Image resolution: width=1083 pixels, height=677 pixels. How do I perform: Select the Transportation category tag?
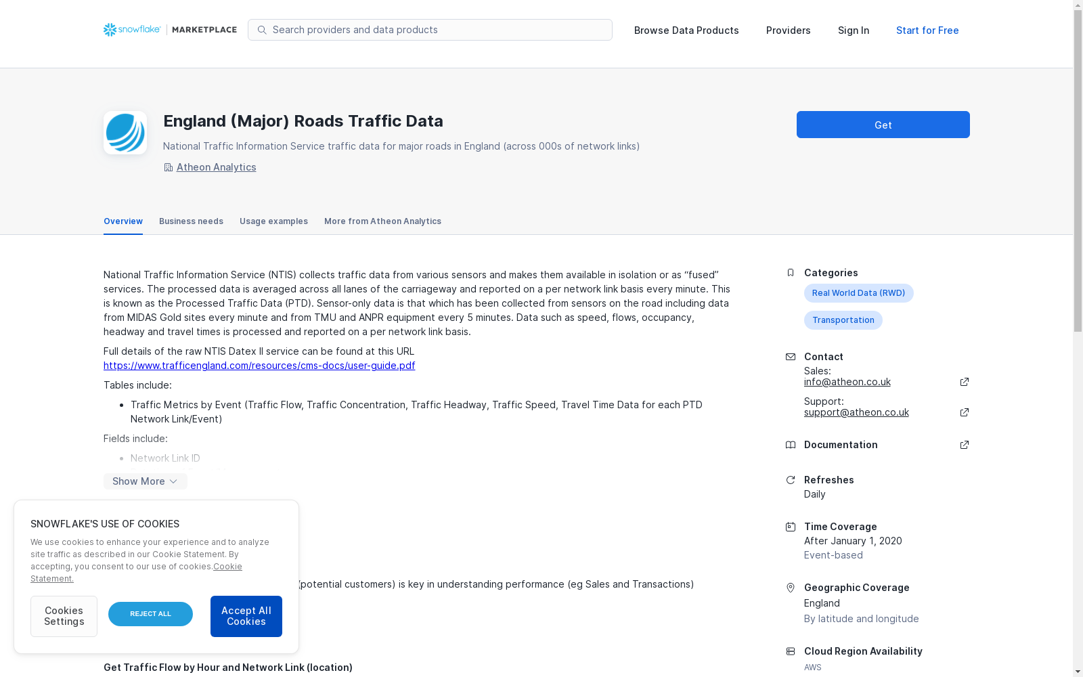coord(843,320)
